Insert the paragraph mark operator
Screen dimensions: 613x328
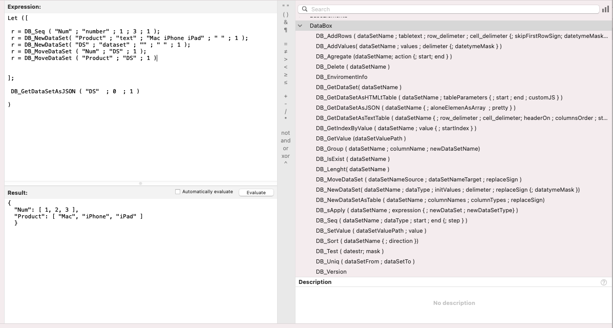pyautogui.click(x=286, y=30)
